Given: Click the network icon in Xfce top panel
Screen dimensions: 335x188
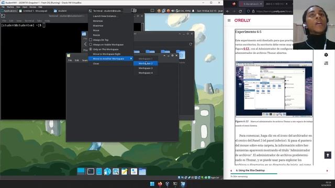Looking at the screenshot, I should [164, 10].
